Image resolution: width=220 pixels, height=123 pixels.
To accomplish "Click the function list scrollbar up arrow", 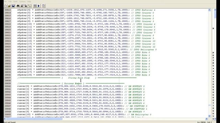I will click(x=215, y=10).
